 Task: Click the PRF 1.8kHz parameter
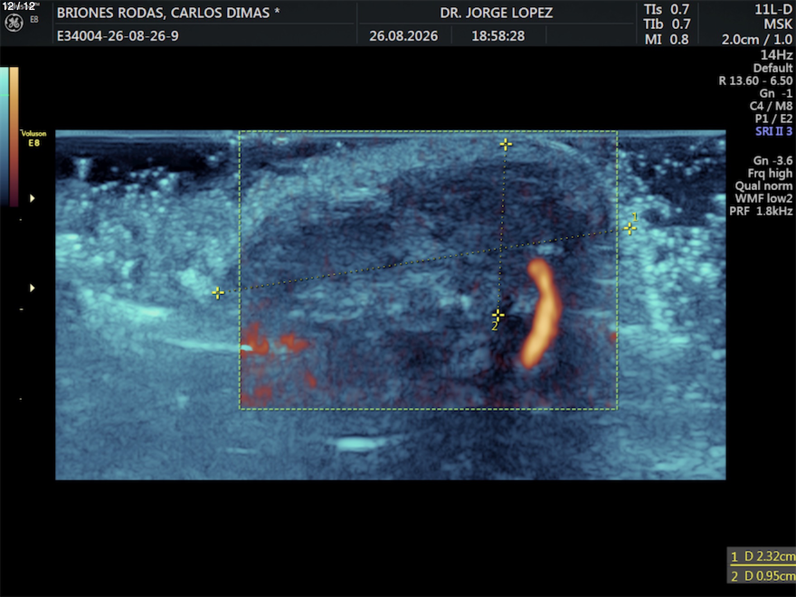[x=761, y=211]
